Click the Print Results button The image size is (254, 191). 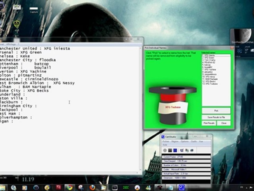coord(209,123)
